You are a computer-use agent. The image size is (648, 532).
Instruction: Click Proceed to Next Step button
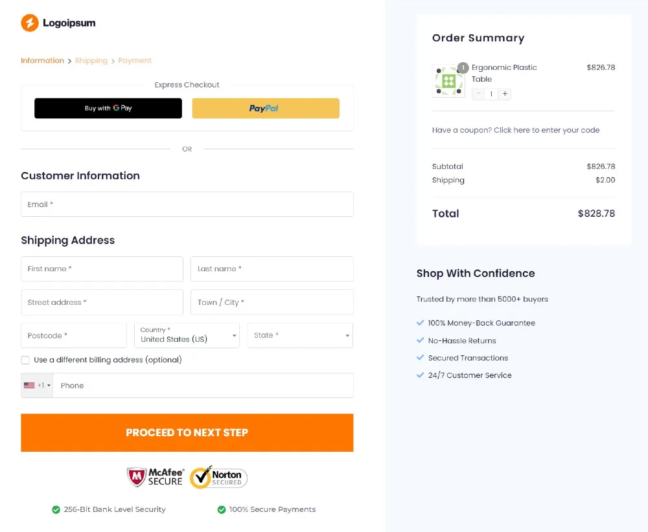point(187,432)
